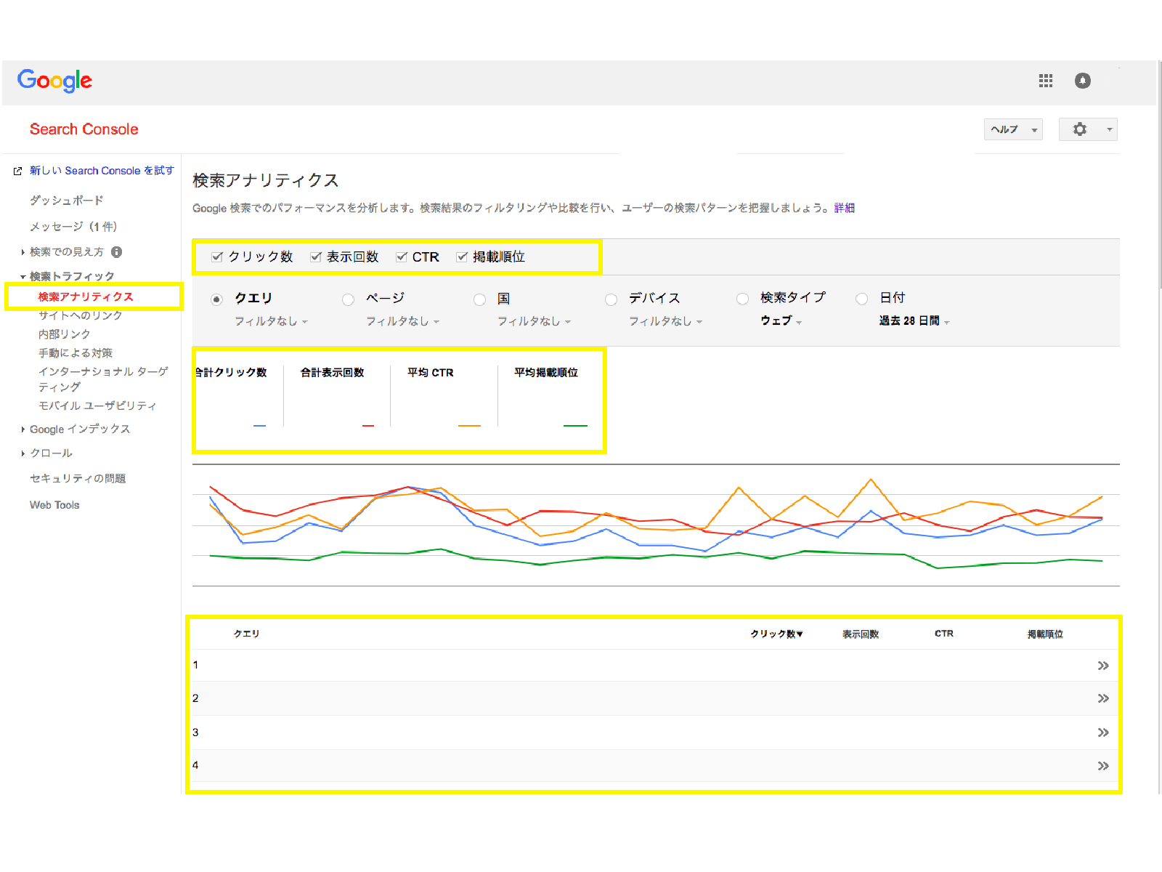Open インターナショナル ターゲティング in sidebar
This screenshot has width=1162, height=872.
[103, 379]
